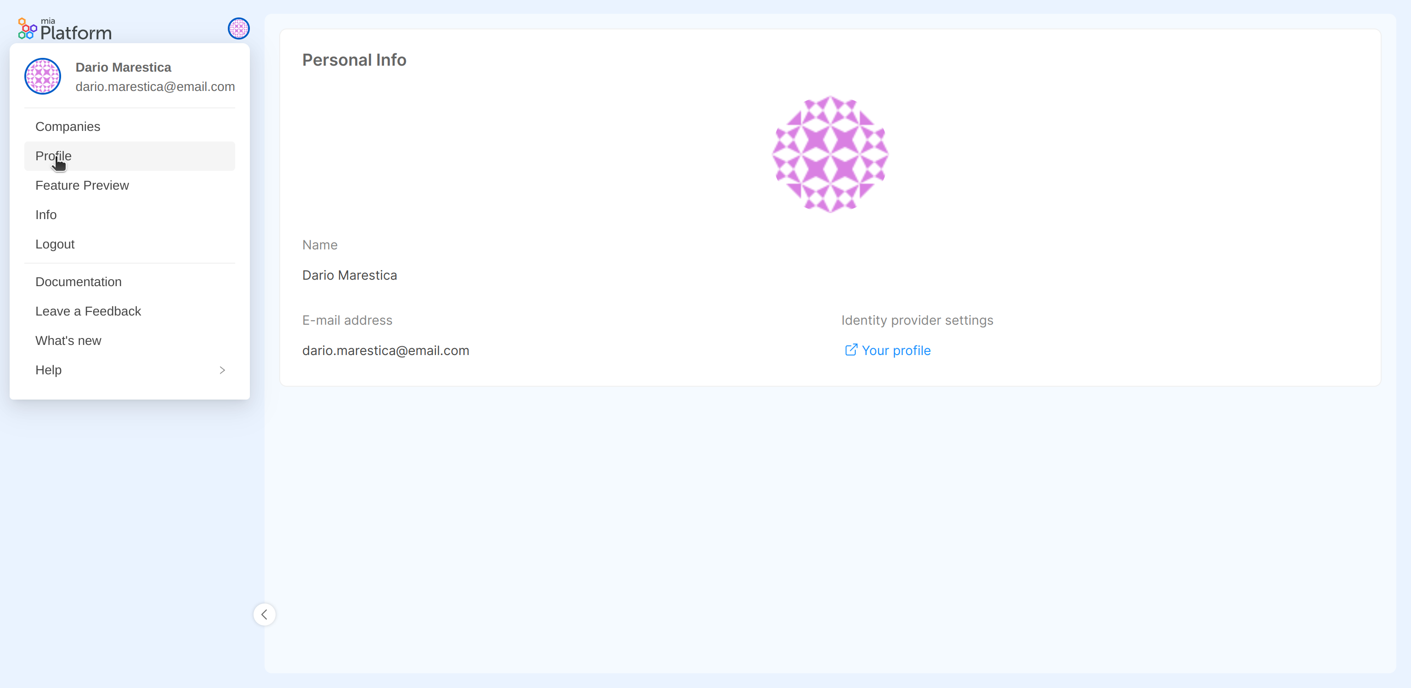
Task: Open the Info menu item
Action: click(x=45, y=215)
